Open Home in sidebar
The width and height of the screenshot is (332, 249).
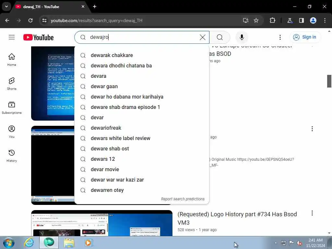coord(12,60)
